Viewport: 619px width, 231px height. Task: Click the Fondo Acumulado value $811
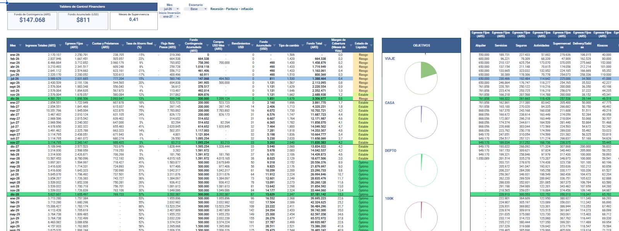pos(83,20)
